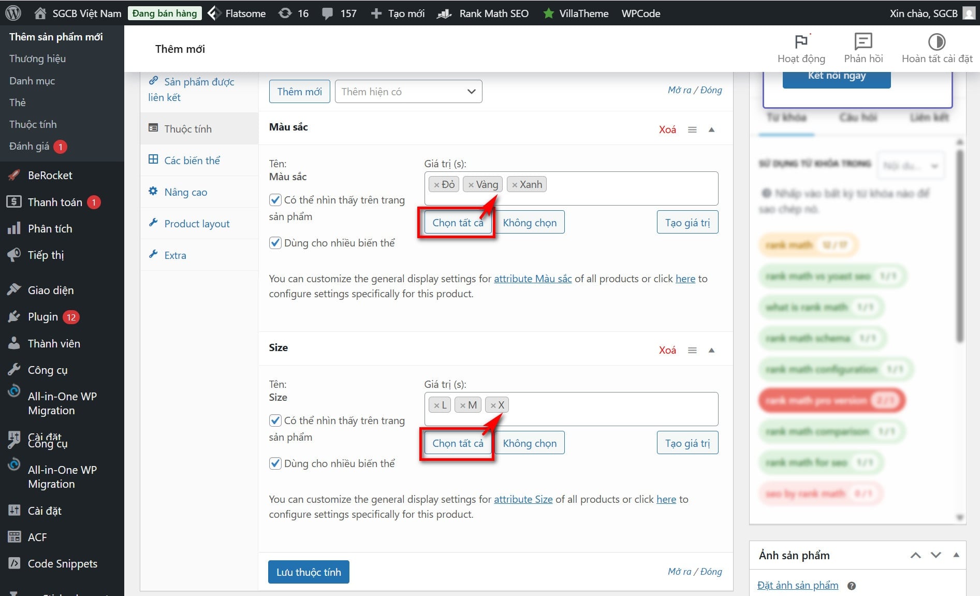Screen dimensions: 980x596
Task: Toggle Size Dùng cho nhiều biến thể checkbox
Action: (x=275, y=463)
